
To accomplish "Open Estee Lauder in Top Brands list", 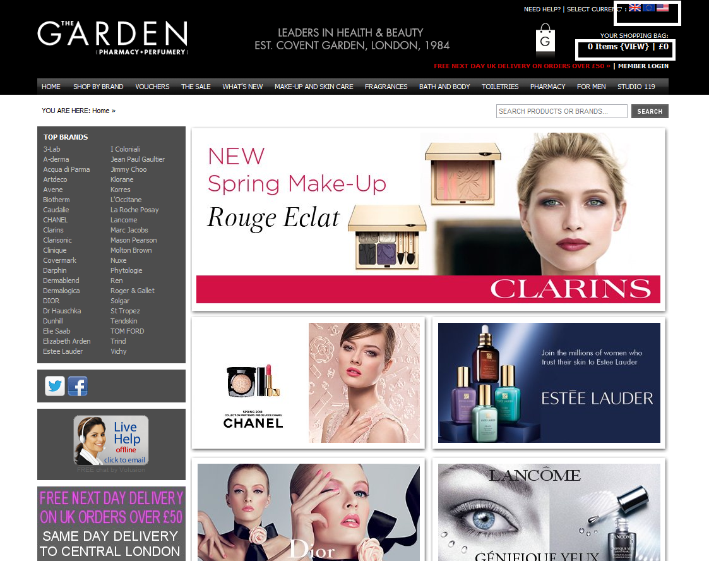I will point(63,351).
